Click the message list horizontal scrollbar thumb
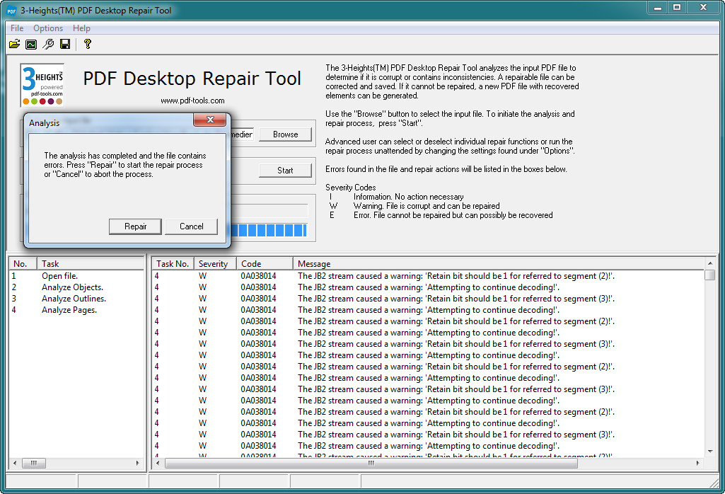The height and width of the screenshot is (494, 725). click(371, 464)
